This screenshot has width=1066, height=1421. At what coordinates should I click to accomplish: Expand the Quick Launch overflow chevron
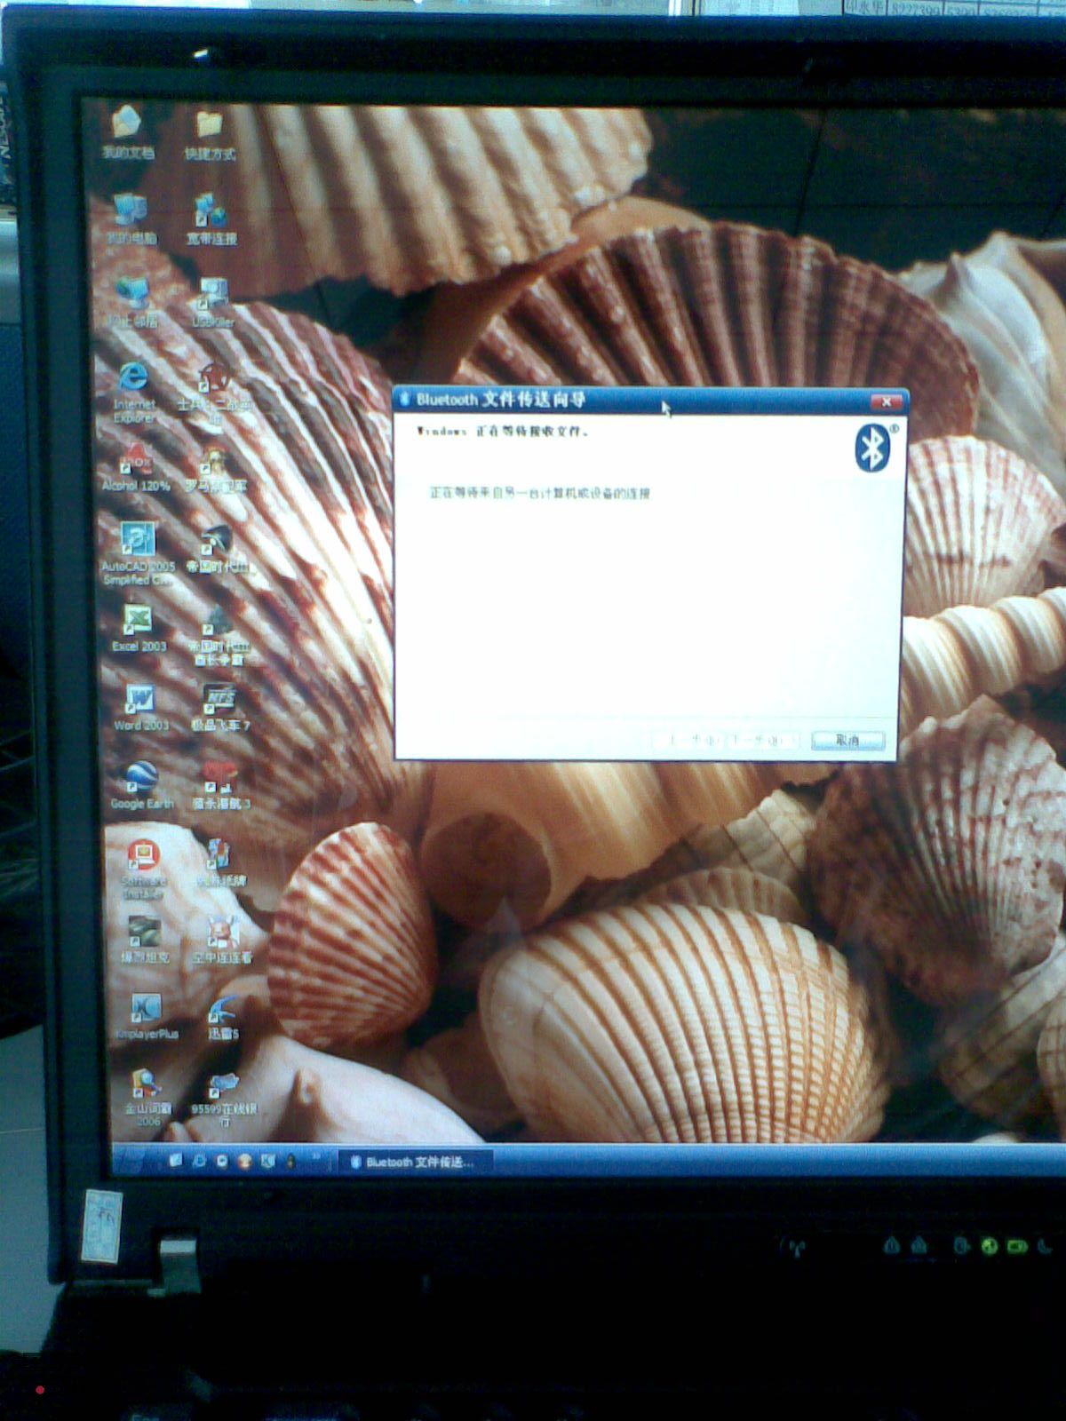tap(314, 1159)
